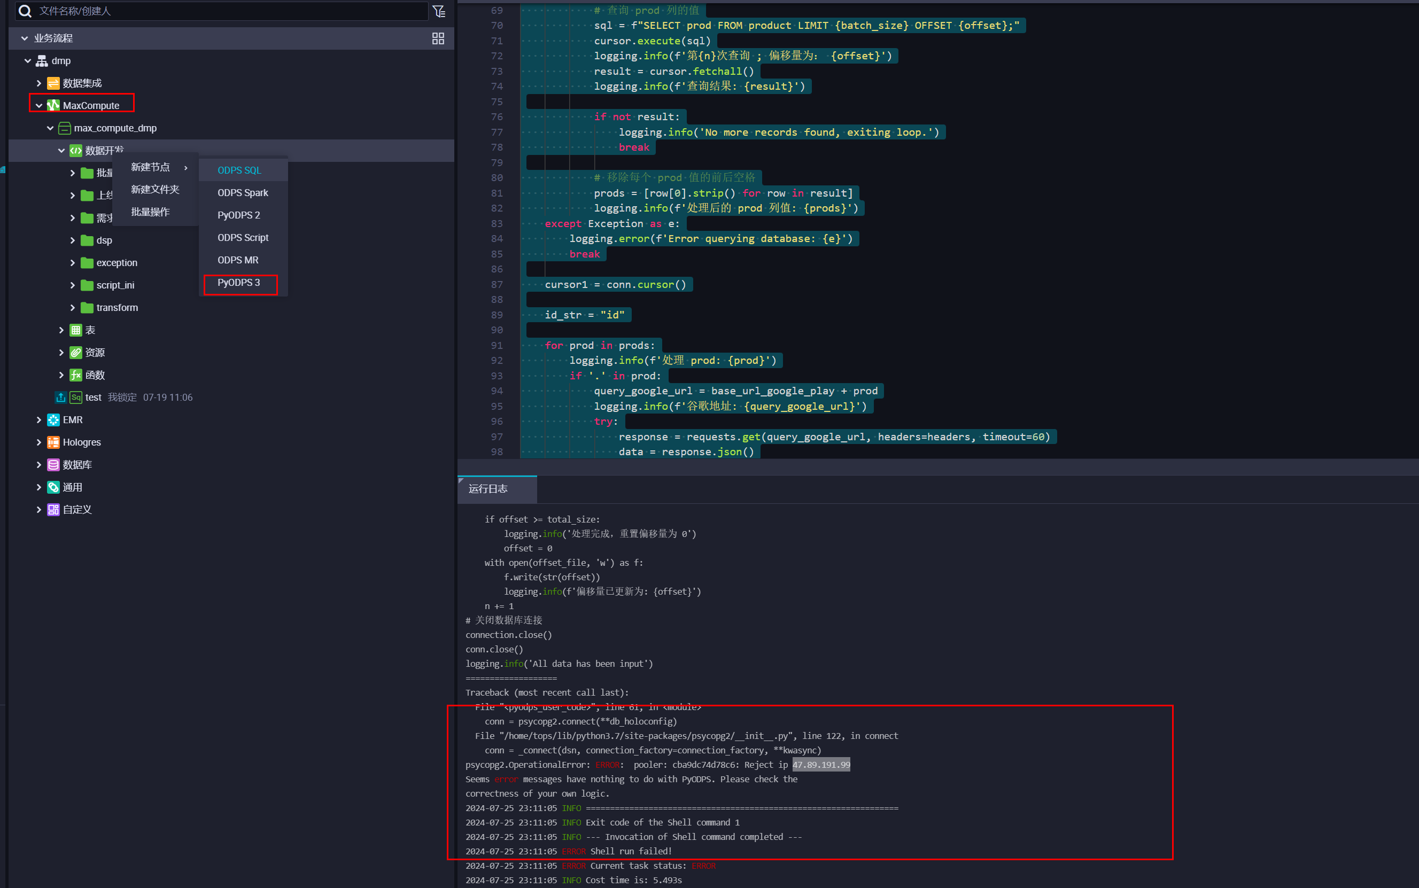Collapse the dmp workflow node
The height and width of the screenshot is (888, 1419).
[28, 60]
